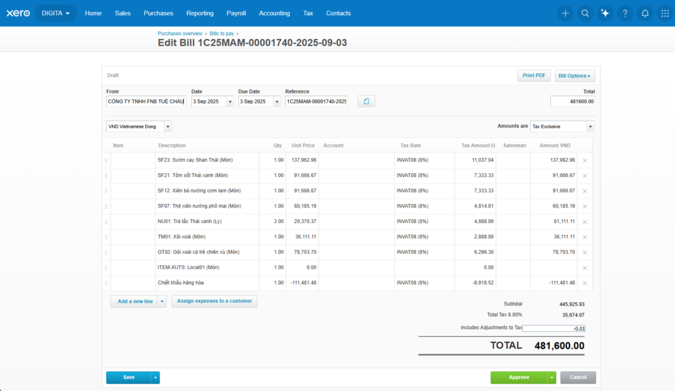The width and height of the screenshot is (675, 391).
Task: Remove the Chiết khấu hàng hóa line
Action: point(585,283)
